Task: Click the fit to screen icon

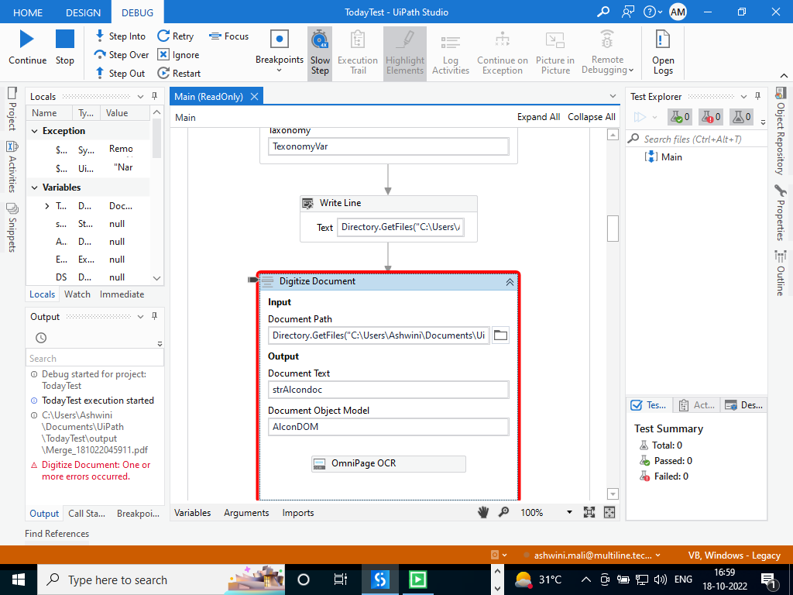Action: 589,513
